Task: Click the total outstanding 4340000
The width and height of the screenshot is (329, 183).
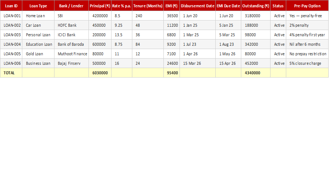Action: coord(256,73)
